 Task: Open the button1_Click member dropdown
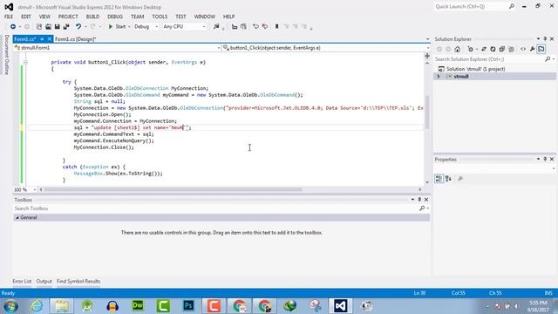[x=325, y=48]
